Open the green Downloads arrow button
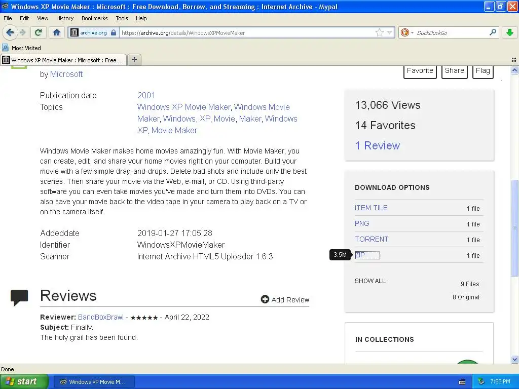 coord(510,32)
